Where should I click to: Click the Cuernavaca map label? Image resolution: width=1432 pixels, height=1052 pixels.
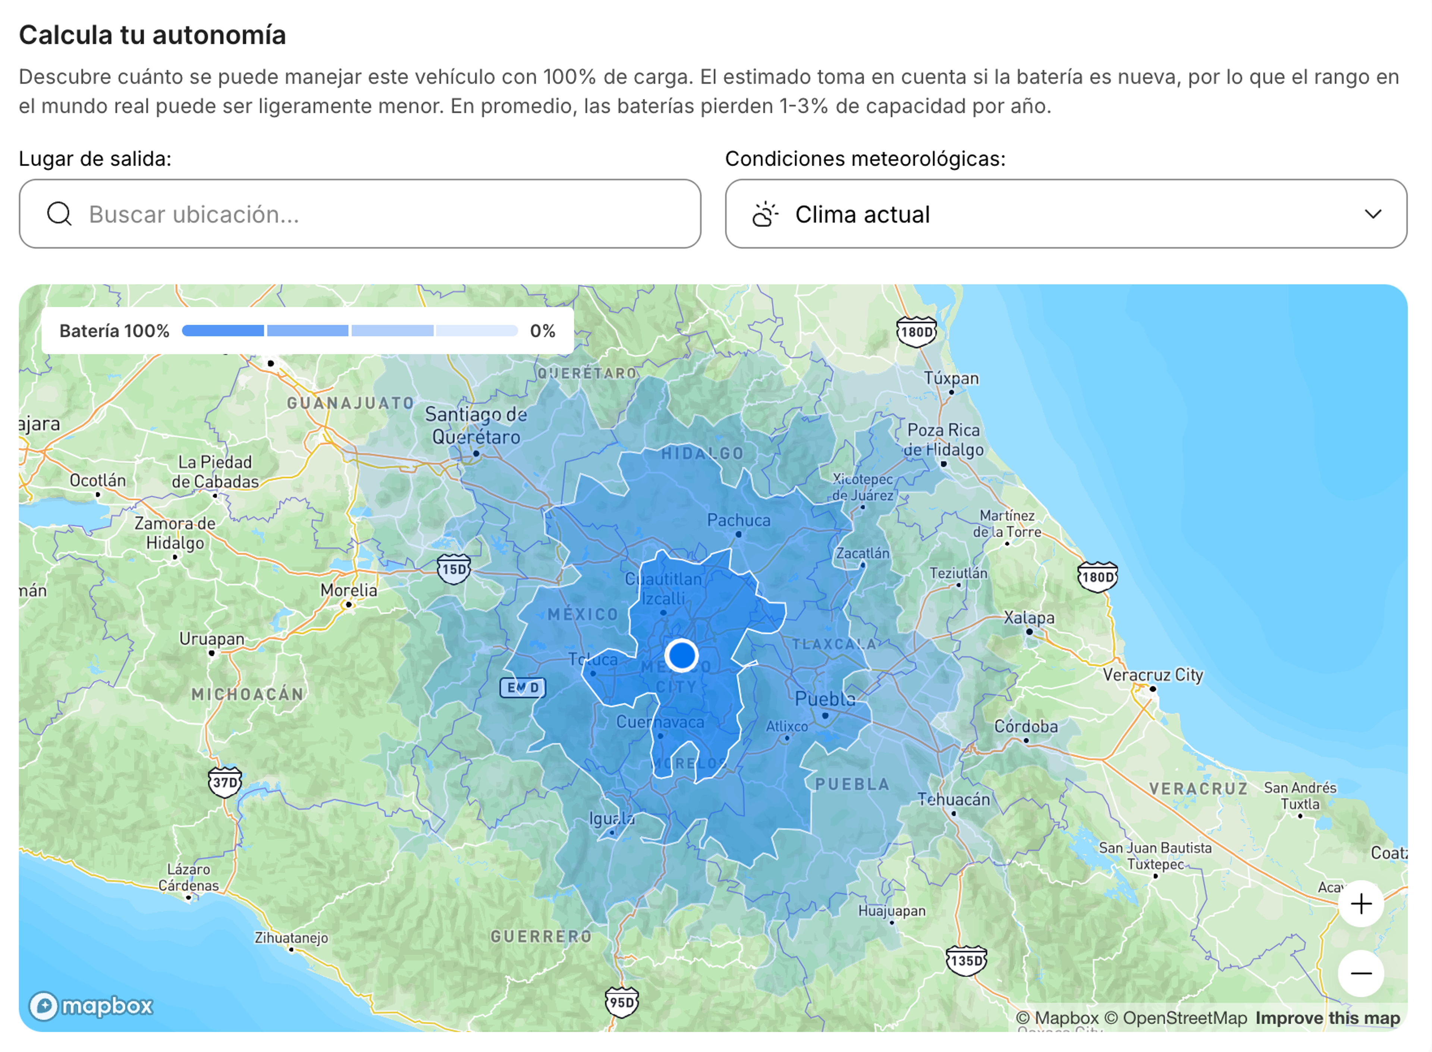(660, 722)
